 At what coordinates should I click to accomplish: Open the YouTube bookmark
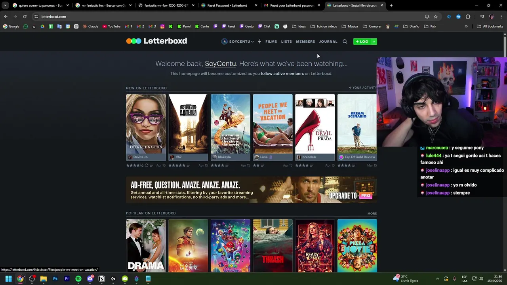coord(111,27)
